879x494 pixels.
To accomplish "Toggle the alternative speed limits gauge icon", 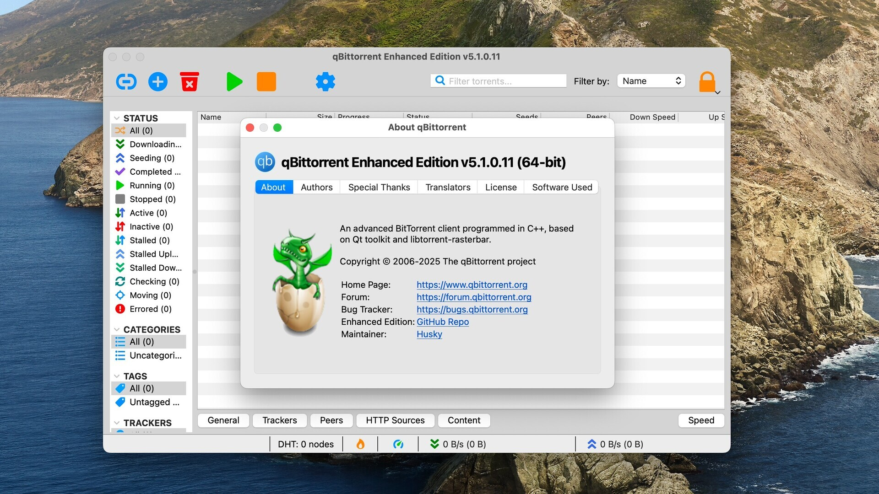I will [x=398, y=444].
